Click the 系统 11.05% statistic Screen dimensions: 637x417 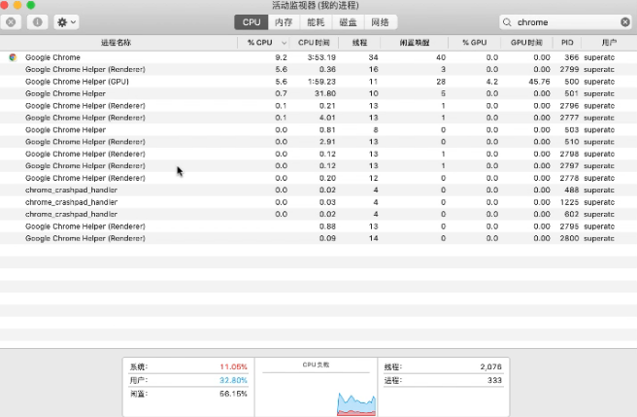pyautogui.click(x=188, y=366)
